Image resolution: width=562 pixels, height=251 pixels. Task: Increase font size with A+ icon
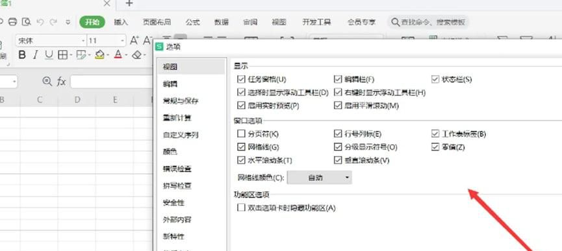tap(134, 40)
